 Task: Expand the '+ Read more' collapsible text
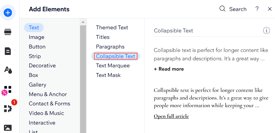pos(169,69)
